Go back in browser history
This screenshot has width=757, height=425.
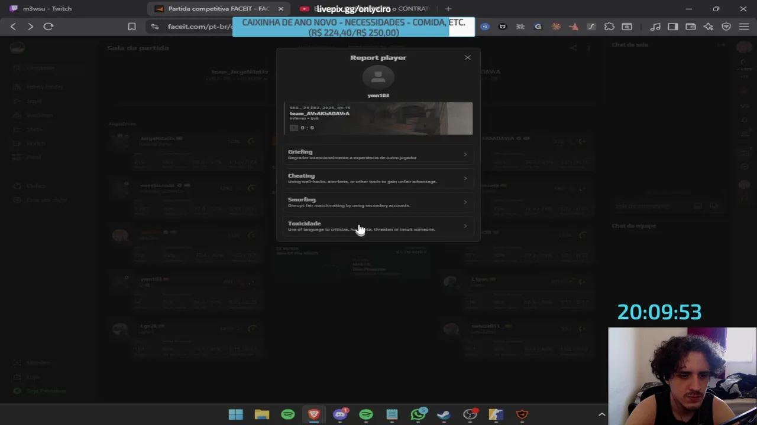[13, 27]
